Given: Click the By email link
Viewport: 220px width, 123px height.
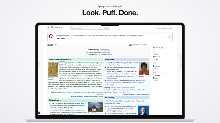Looking at the screenshot, I should pos(80,97).
